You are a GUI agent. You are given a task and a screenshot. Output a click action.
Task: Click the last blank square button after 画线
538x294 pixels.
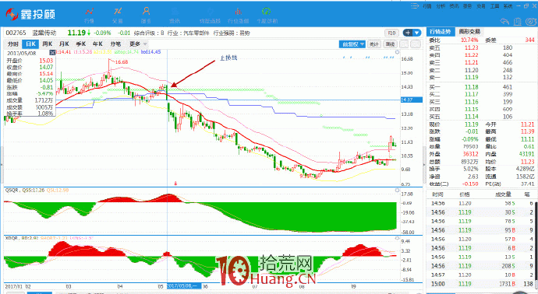tap(416, 44)
